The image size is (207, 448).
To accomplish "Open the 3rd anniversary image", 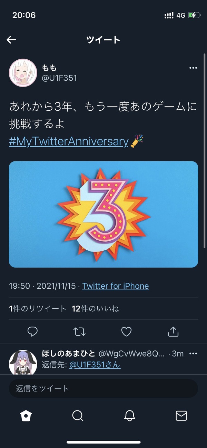I will tap(103, 214).
